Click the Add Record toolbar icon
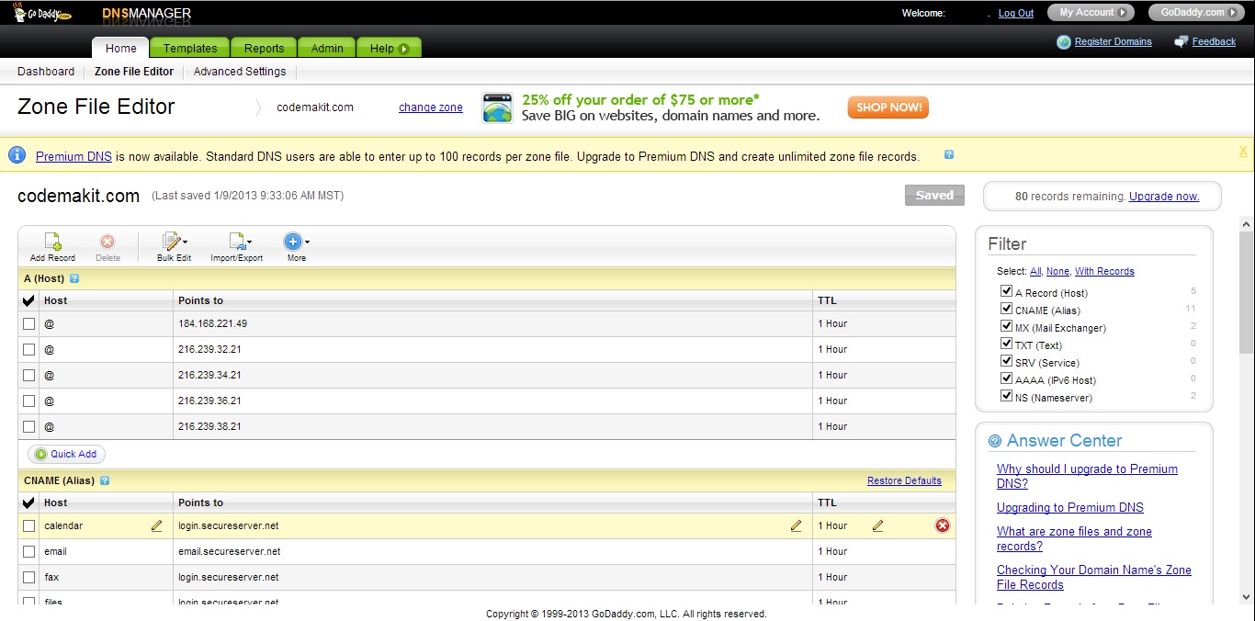 pyautogui.click(x=52, y=242)
